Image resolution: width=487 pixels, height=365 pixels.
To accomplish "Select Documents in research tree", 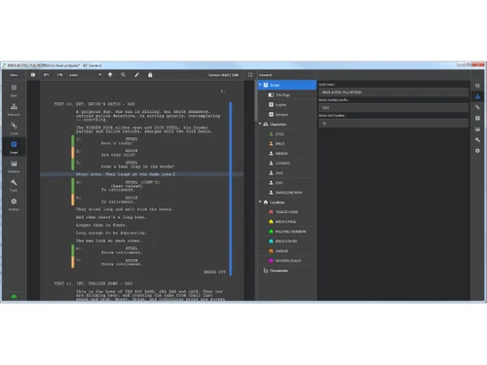I will pos(287,271).
